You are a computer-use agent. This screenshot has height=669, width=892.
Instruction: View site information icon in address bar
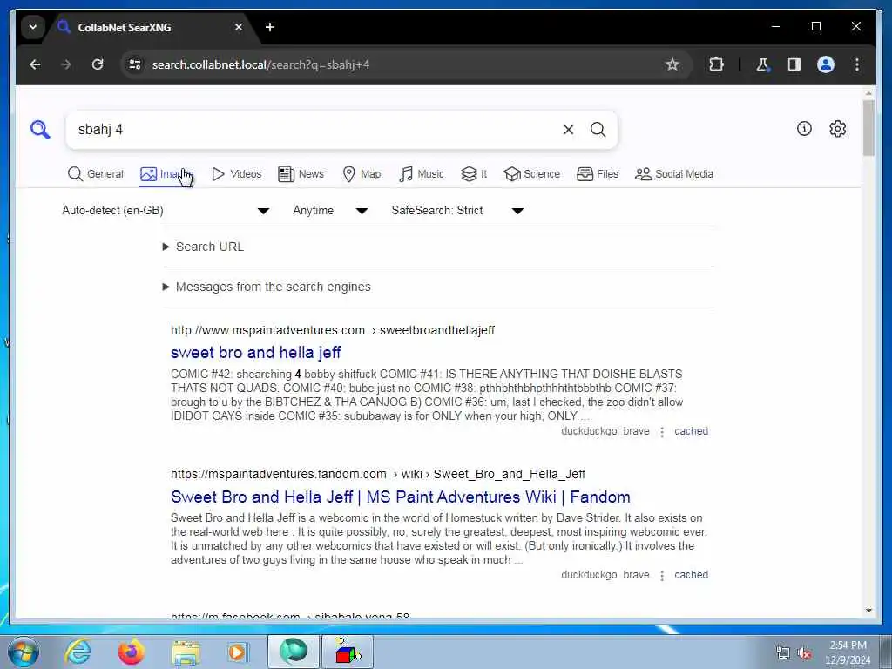[x=135, y=64]
